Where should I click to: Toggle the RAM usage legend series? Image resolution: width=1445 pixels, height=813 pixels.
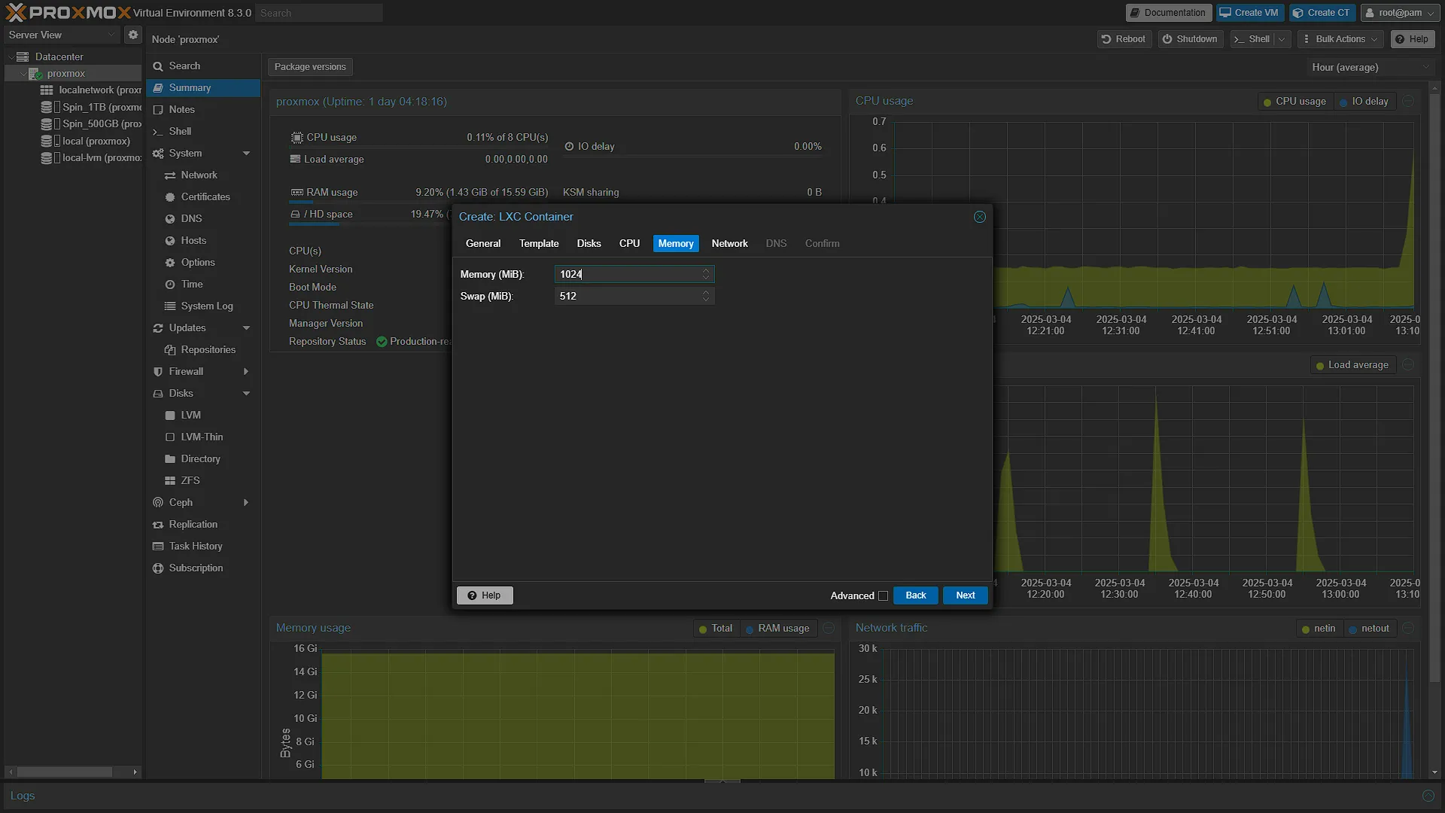[x=777, y=629]
